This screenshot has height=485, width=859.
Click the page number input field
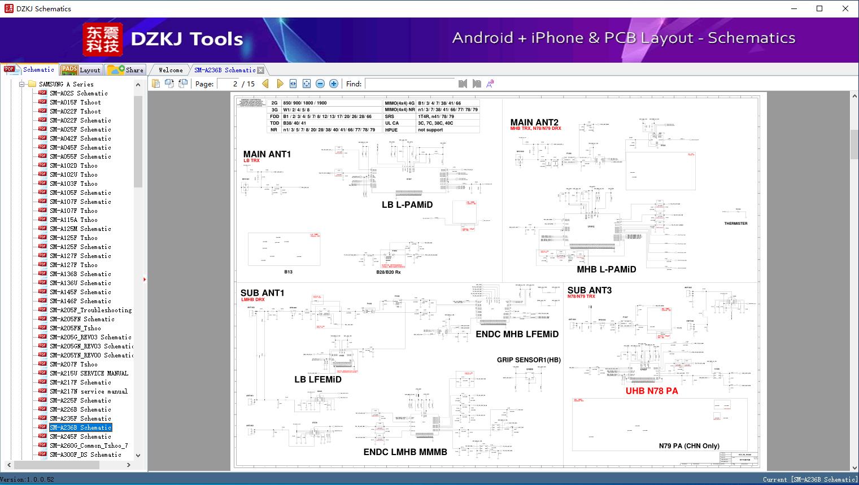pos(228,84)
